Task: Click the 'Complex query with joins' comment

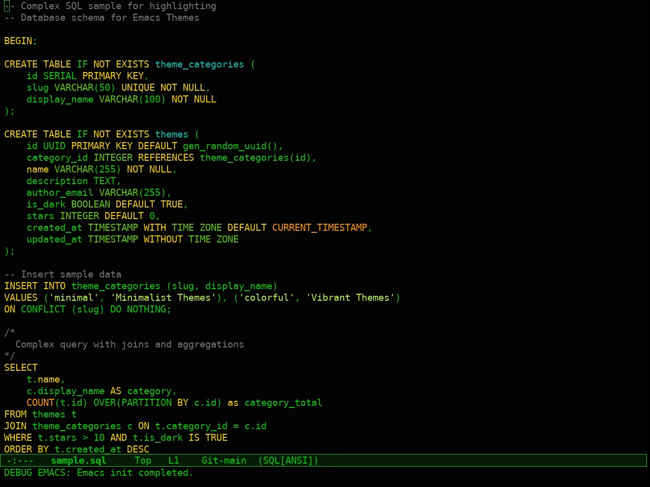Action: point(129,344)
